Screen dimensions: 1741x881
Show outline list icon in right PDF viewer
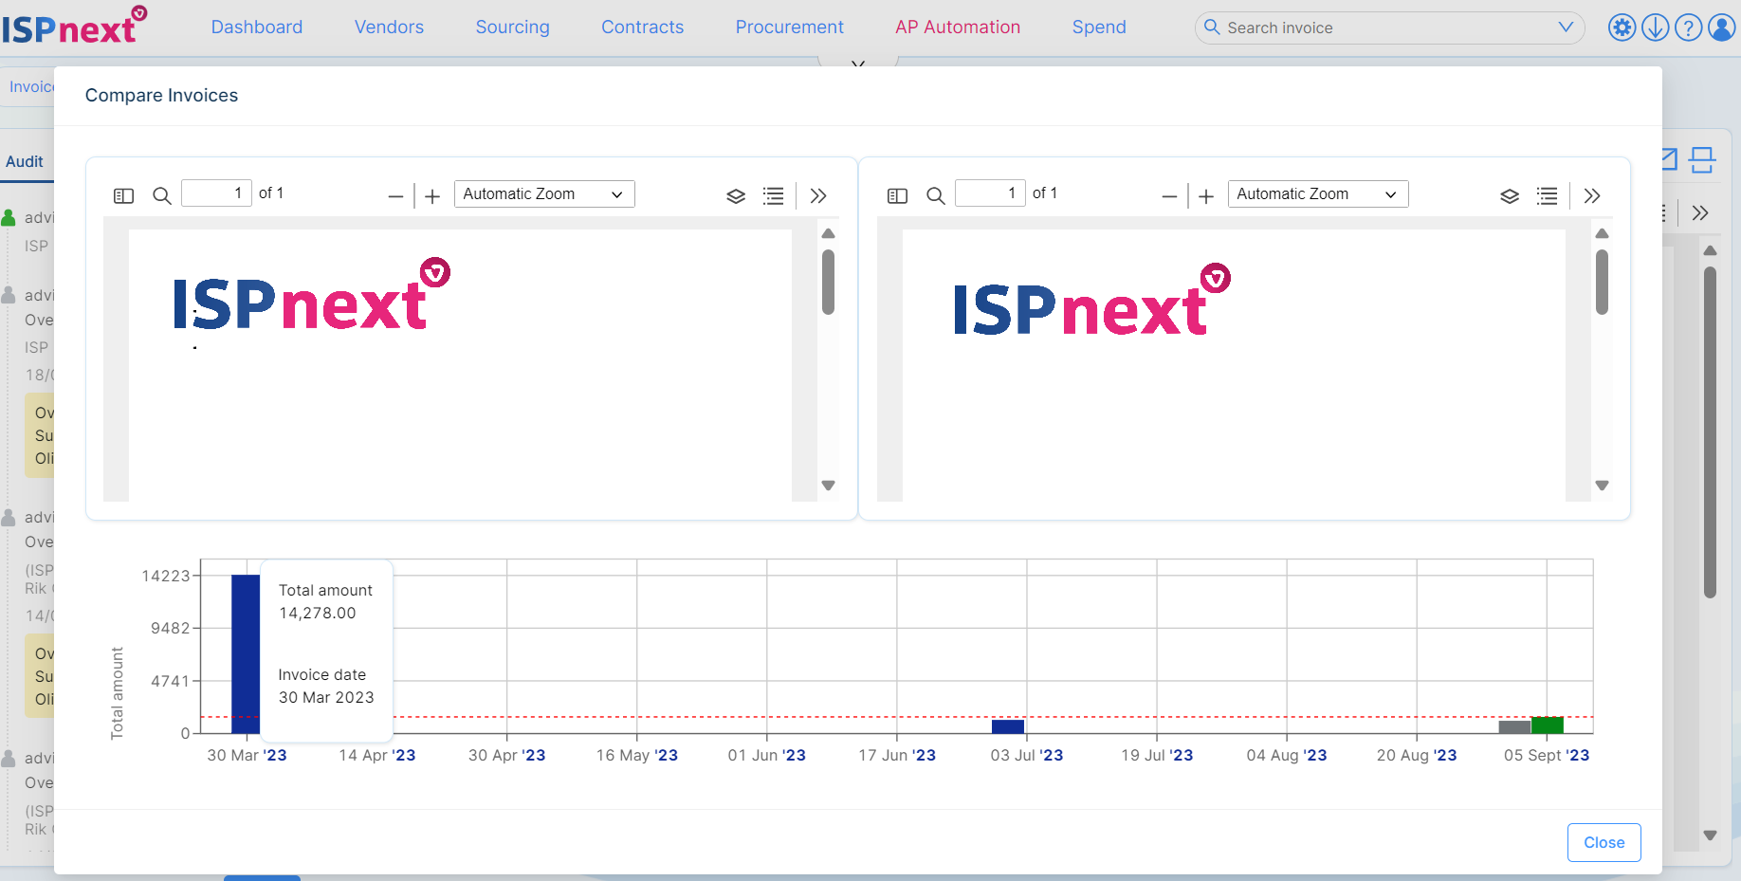1548,196
